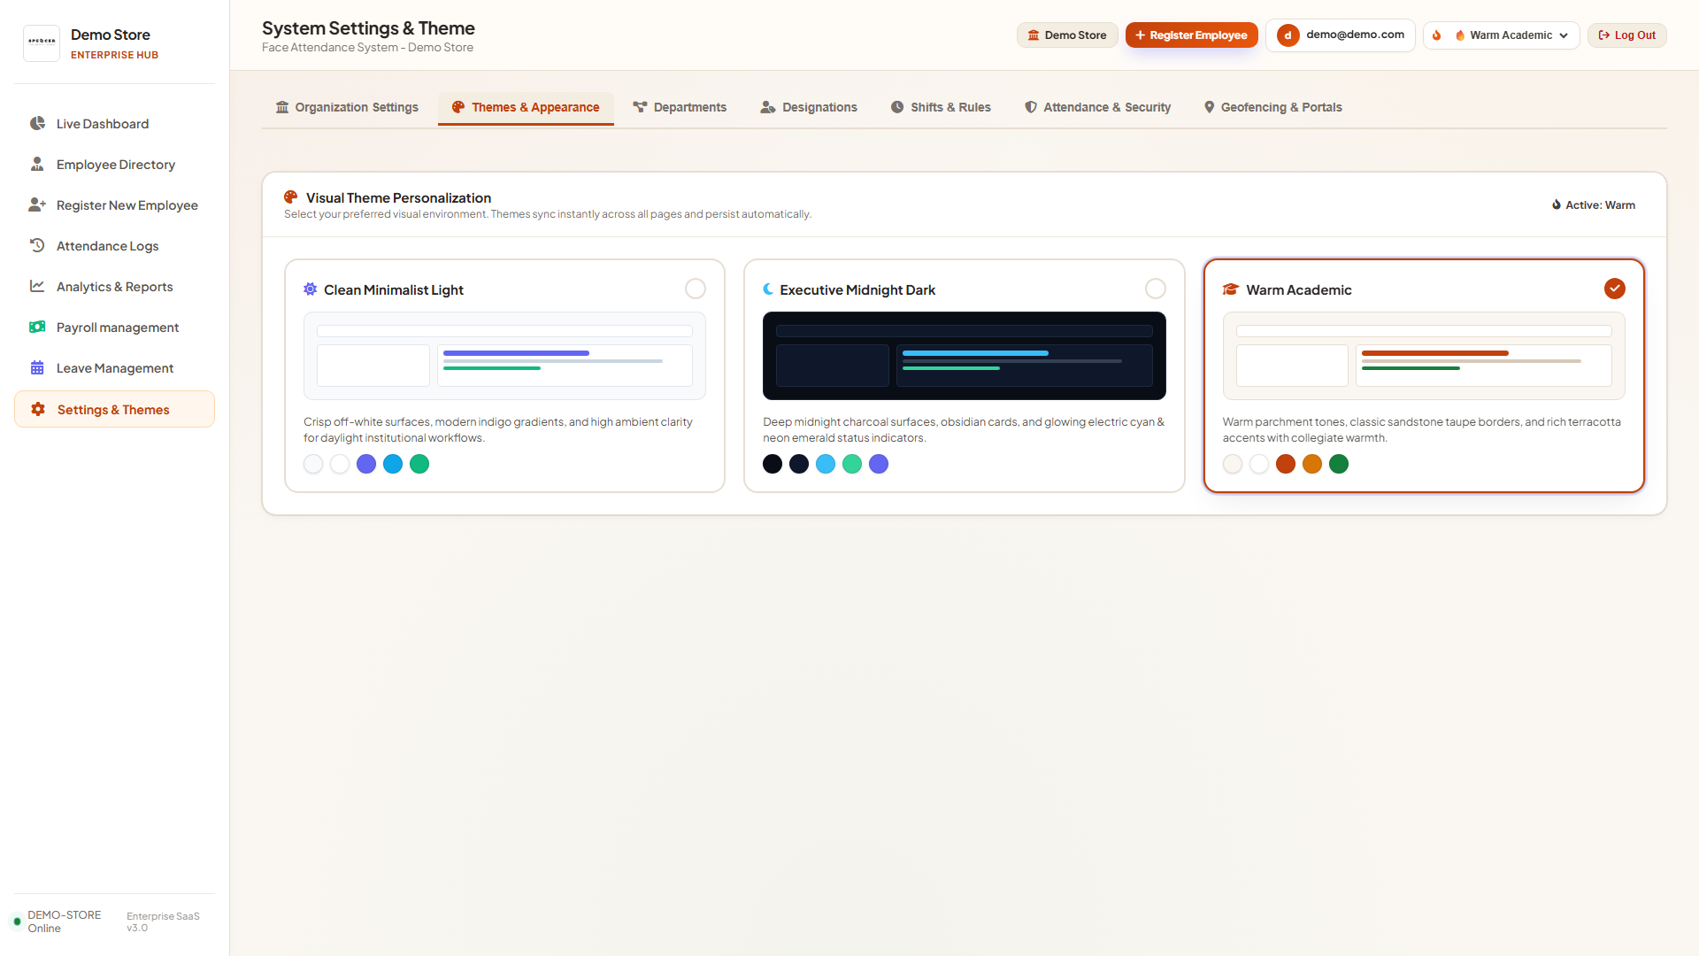This screenshot has width=1699, height=956.
Task: Click the Demo Store logo icon
Action: coord(42,42)
